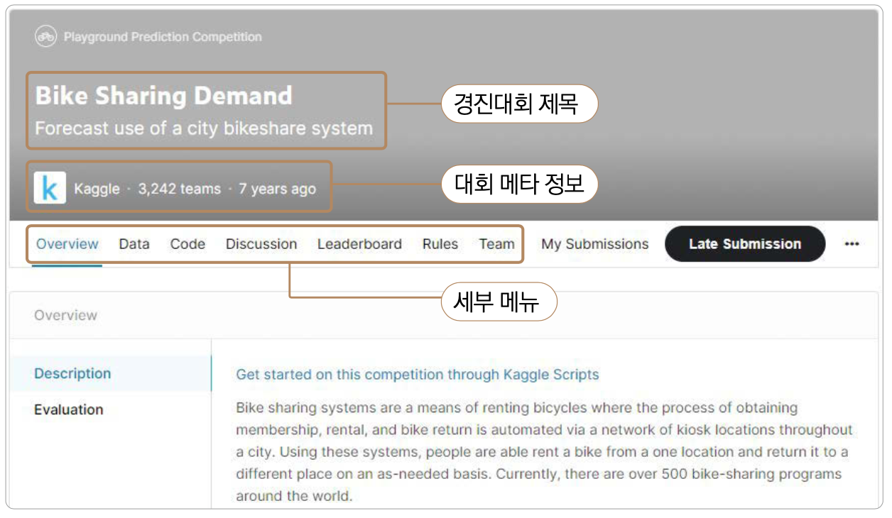Click the Overview section header

point(65,315)
